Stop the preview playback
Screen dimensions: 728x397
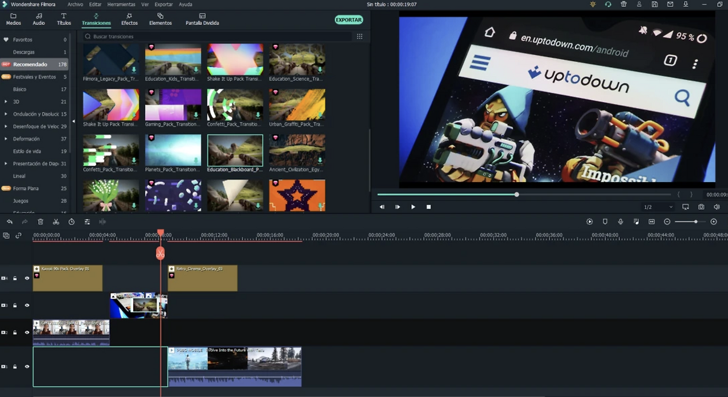click(429, 207)
